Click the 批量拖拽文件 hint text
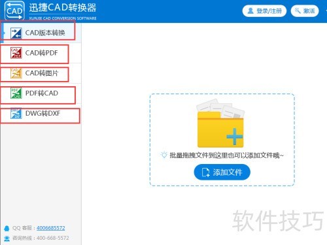 point(226,155)
